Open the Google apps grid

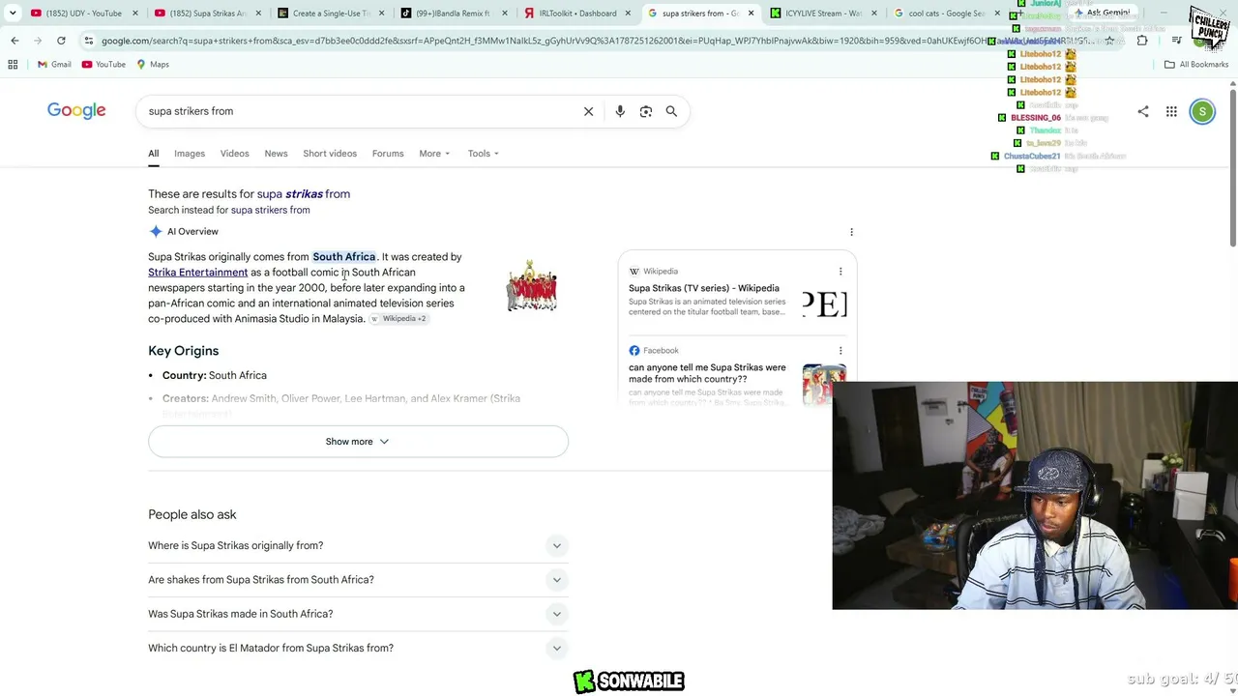tap(1171, 112)
